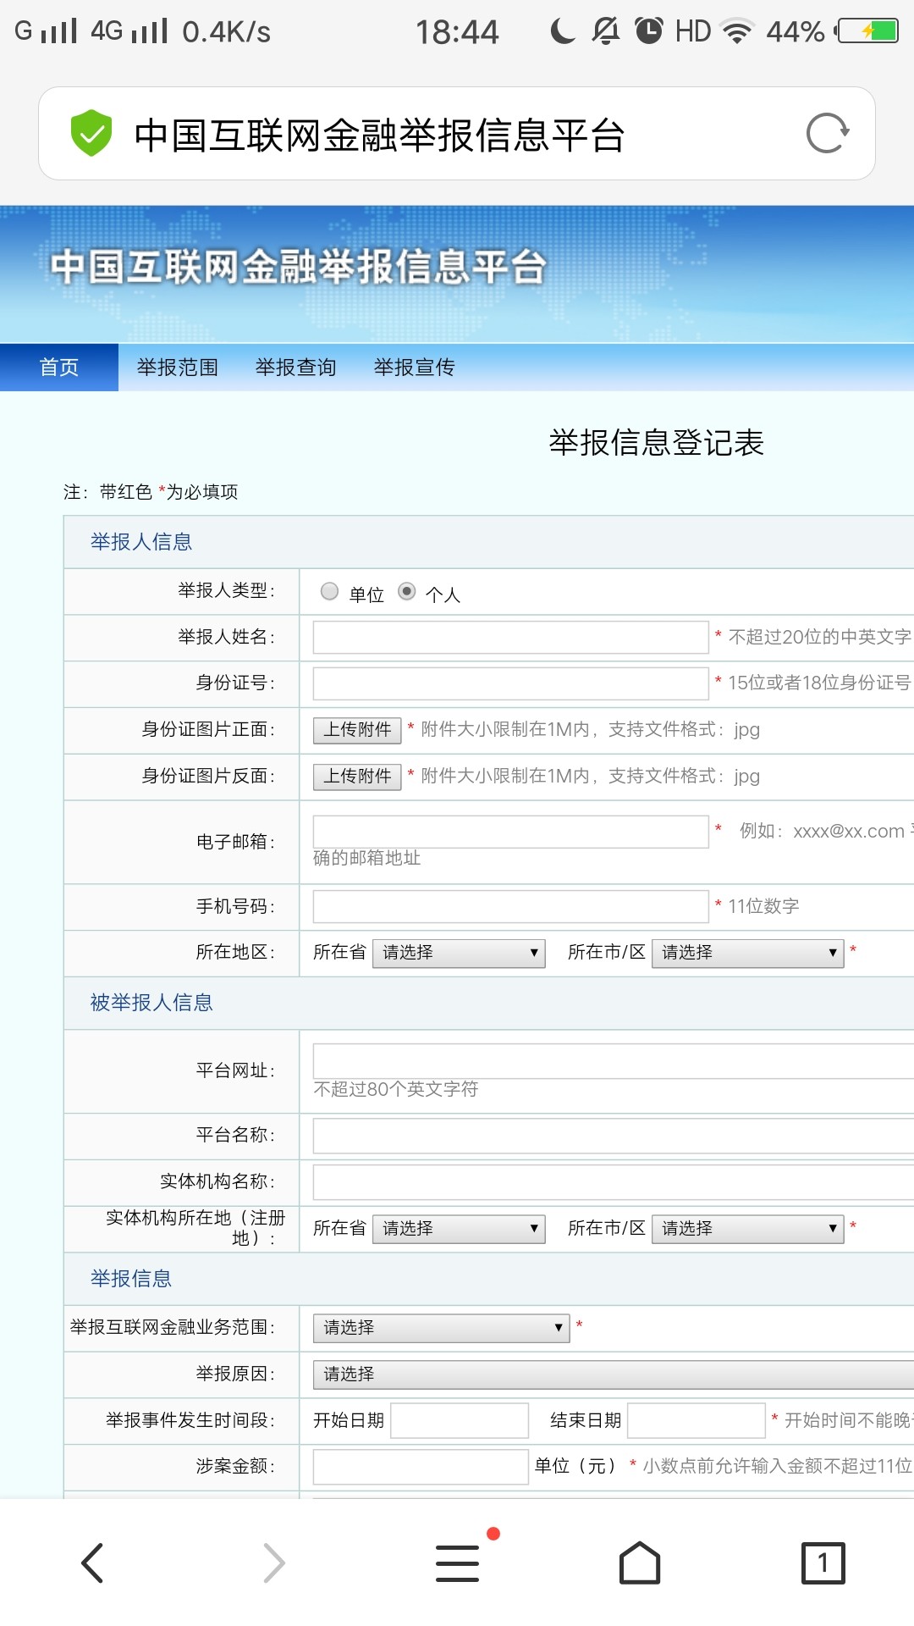Tap the Wi-Fi status icon
This screenshot has height=1626, width=914.
[x=737, y=31]
